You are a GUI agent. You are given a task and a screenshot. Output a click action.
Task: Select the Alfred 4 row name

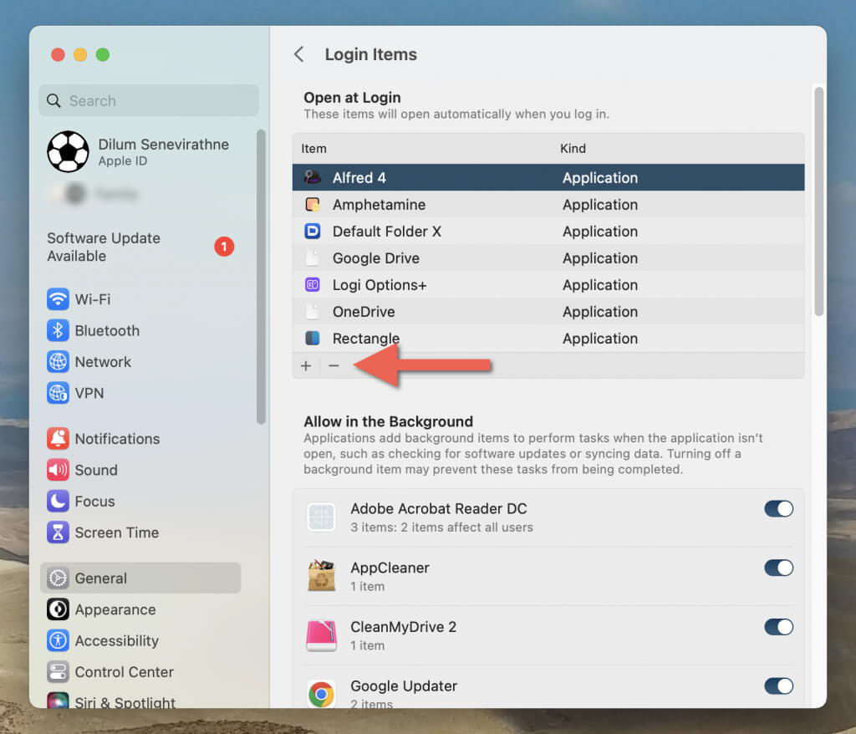[x=359, y=177]
